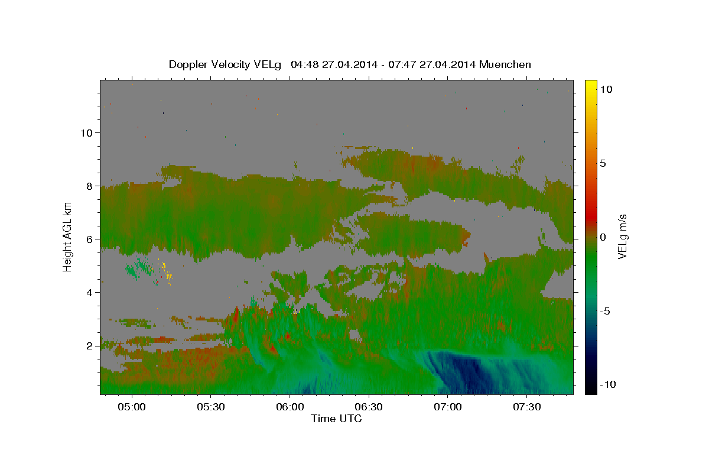Click the colorbar tick label '-5'
This screenshot has height=473, width=709.
(606, 311)
